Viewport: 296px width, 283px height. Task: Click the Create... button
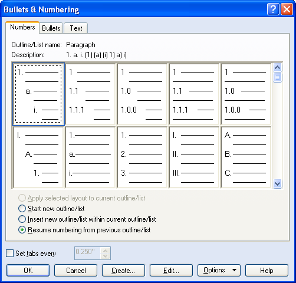(123, 271)
